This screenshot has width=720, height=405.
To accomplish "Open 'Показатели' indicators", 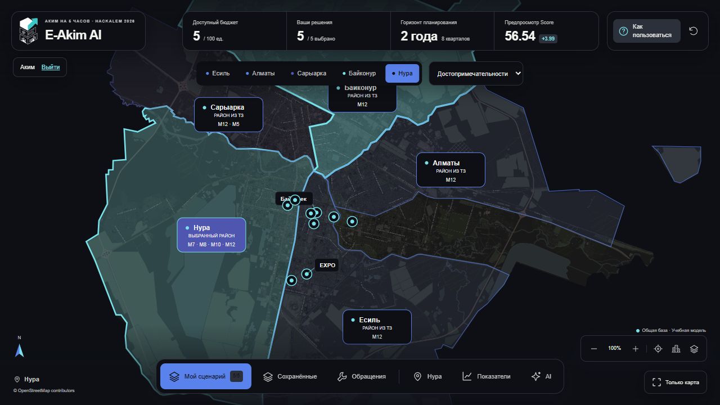I will tap(487, 376).
